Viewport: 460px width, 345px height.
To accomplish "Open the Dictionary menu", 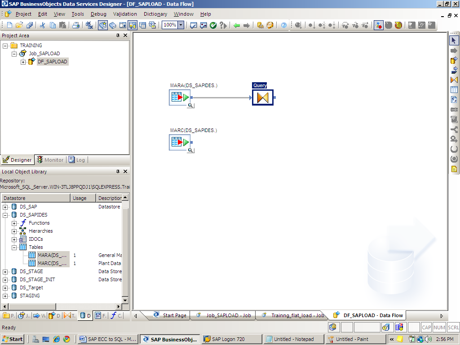I will click(x=155, y=14).
